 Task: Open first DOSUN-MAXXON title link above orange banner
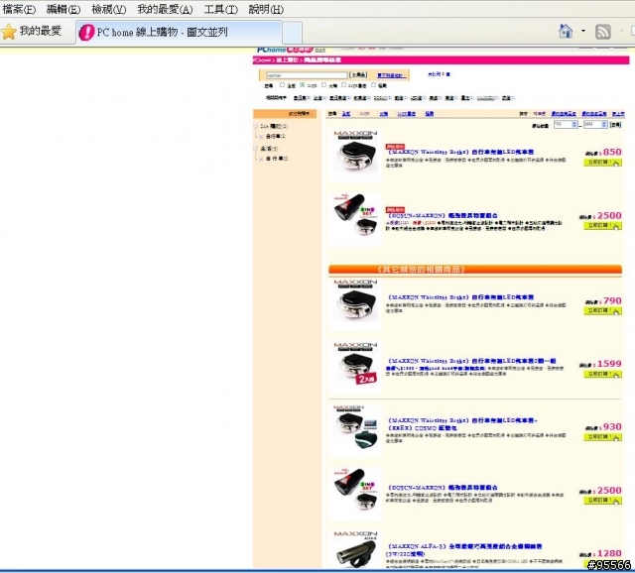[x=444, y=216]
